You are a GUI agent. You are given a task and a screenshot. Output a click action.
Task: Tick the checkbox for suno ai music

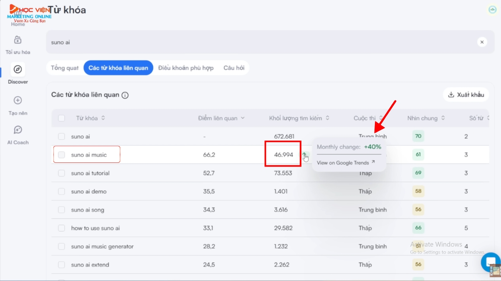point(61,155)
